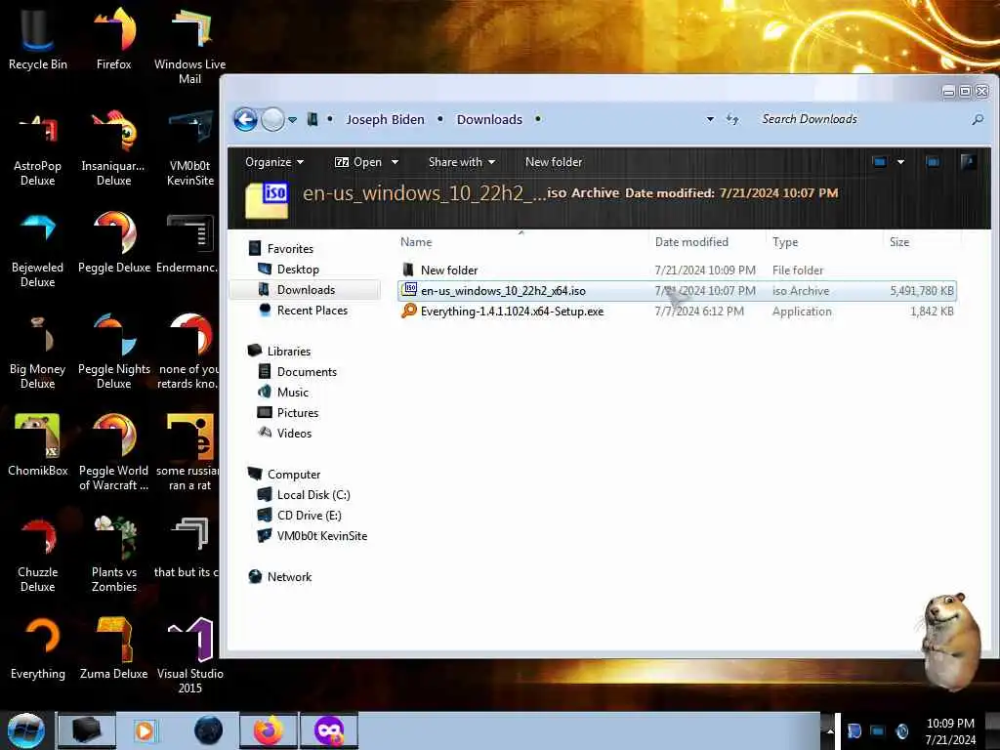This screenshot has height=750, width=1000.
Task: Select the New folder row
Action: [x=677, y=271]
